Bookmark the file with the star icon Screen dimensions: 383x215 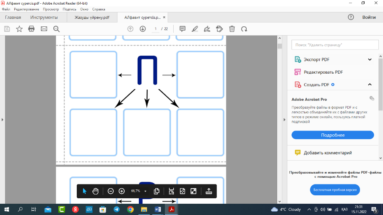(x=19, y=29)
